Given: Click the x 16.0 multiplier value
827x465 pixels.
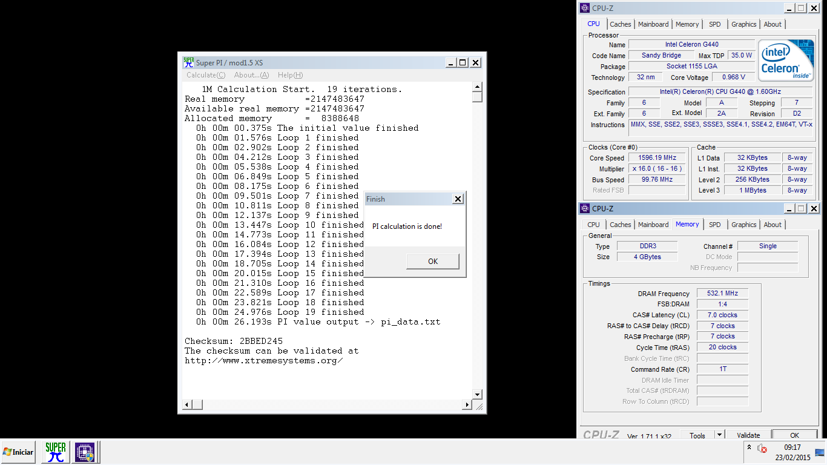Looking at the screenshot, I should (657, 169).
